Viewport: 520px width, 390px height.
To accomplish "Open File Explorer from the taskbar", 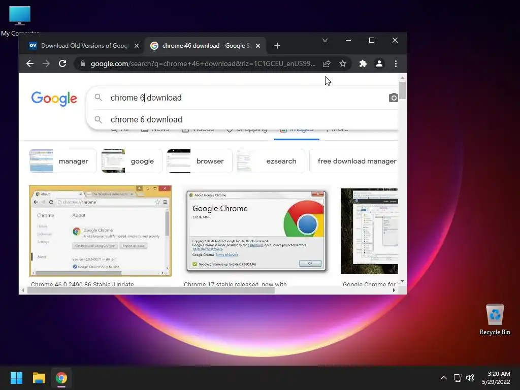I will point(39,378).
